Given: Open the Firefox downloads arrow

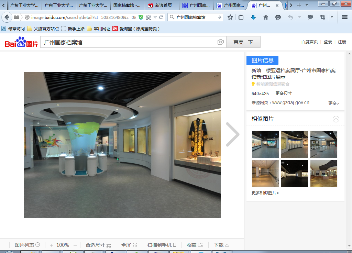Looking at the screenshot, I should 253,17.
